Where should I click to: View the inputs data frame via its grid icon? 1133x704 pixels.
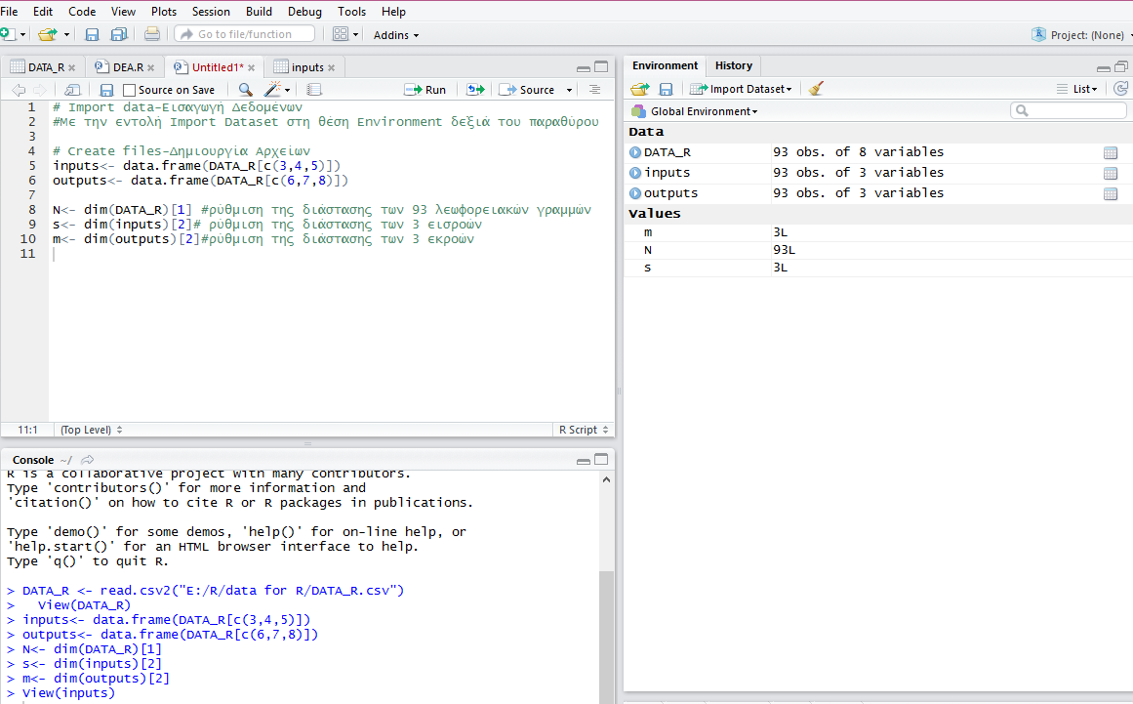(x=1111, y=174)
